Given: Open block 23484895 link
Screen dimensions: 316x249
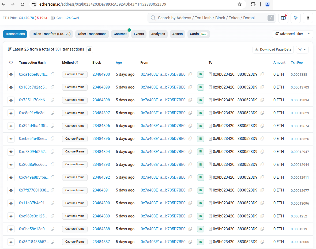Looking at the screenshot, I should point(101,139).
